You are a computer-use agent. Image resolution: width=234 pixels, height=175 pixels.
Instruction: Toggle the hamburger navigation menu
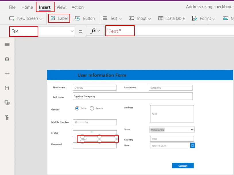pyautogui.click(x=7, y=44)
